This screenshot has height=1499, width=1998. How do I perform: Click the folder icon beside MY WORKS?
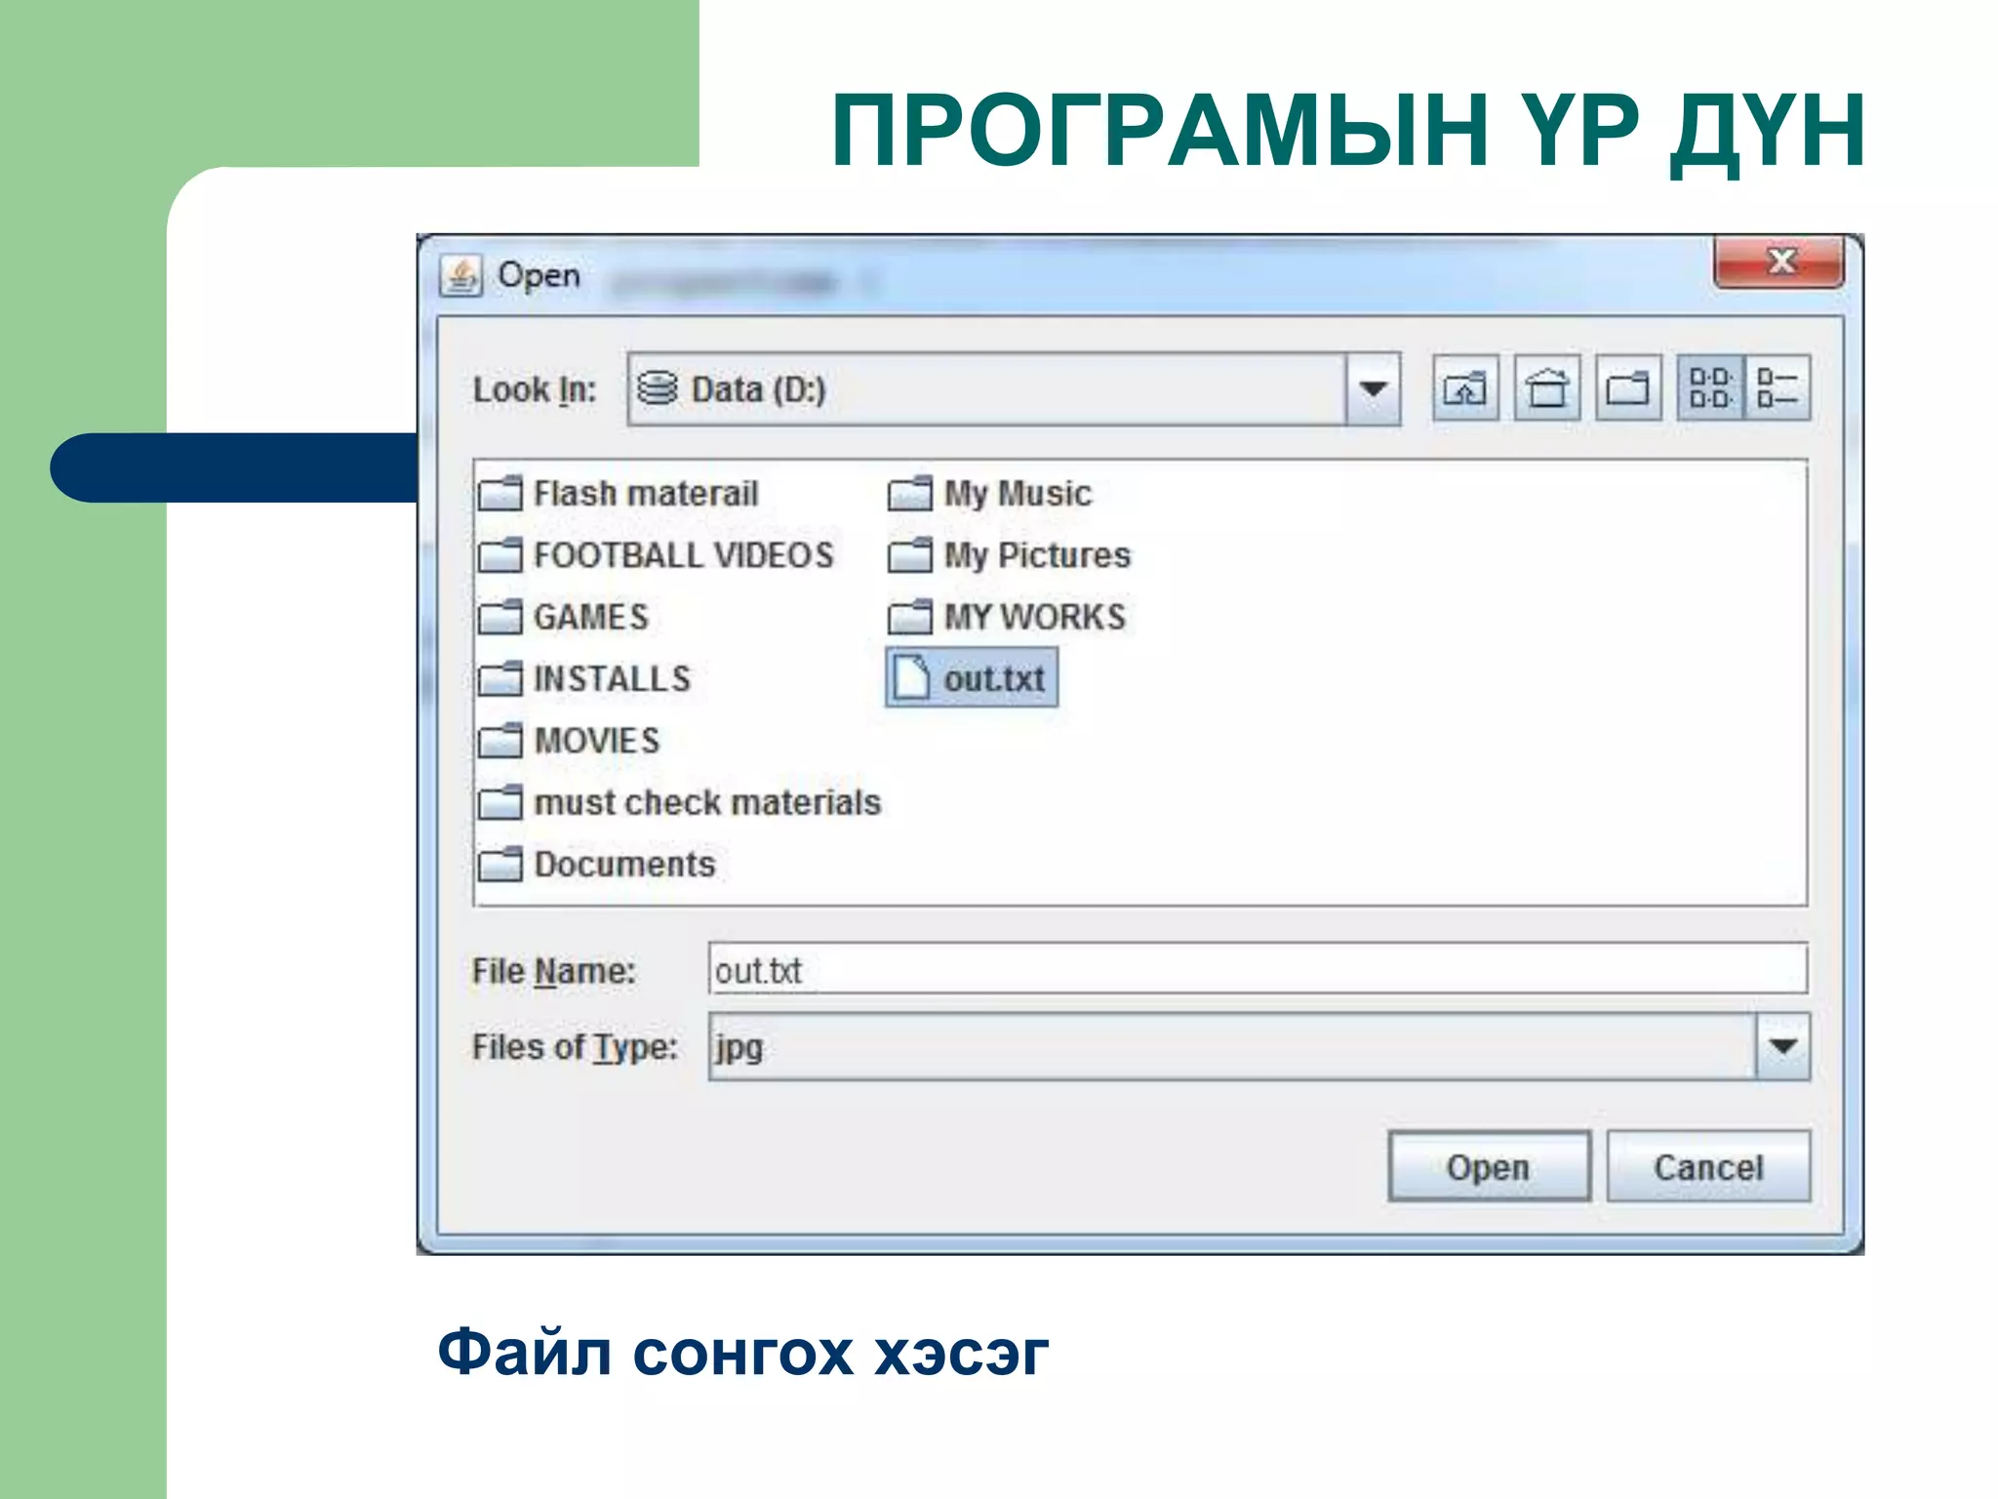910,617
